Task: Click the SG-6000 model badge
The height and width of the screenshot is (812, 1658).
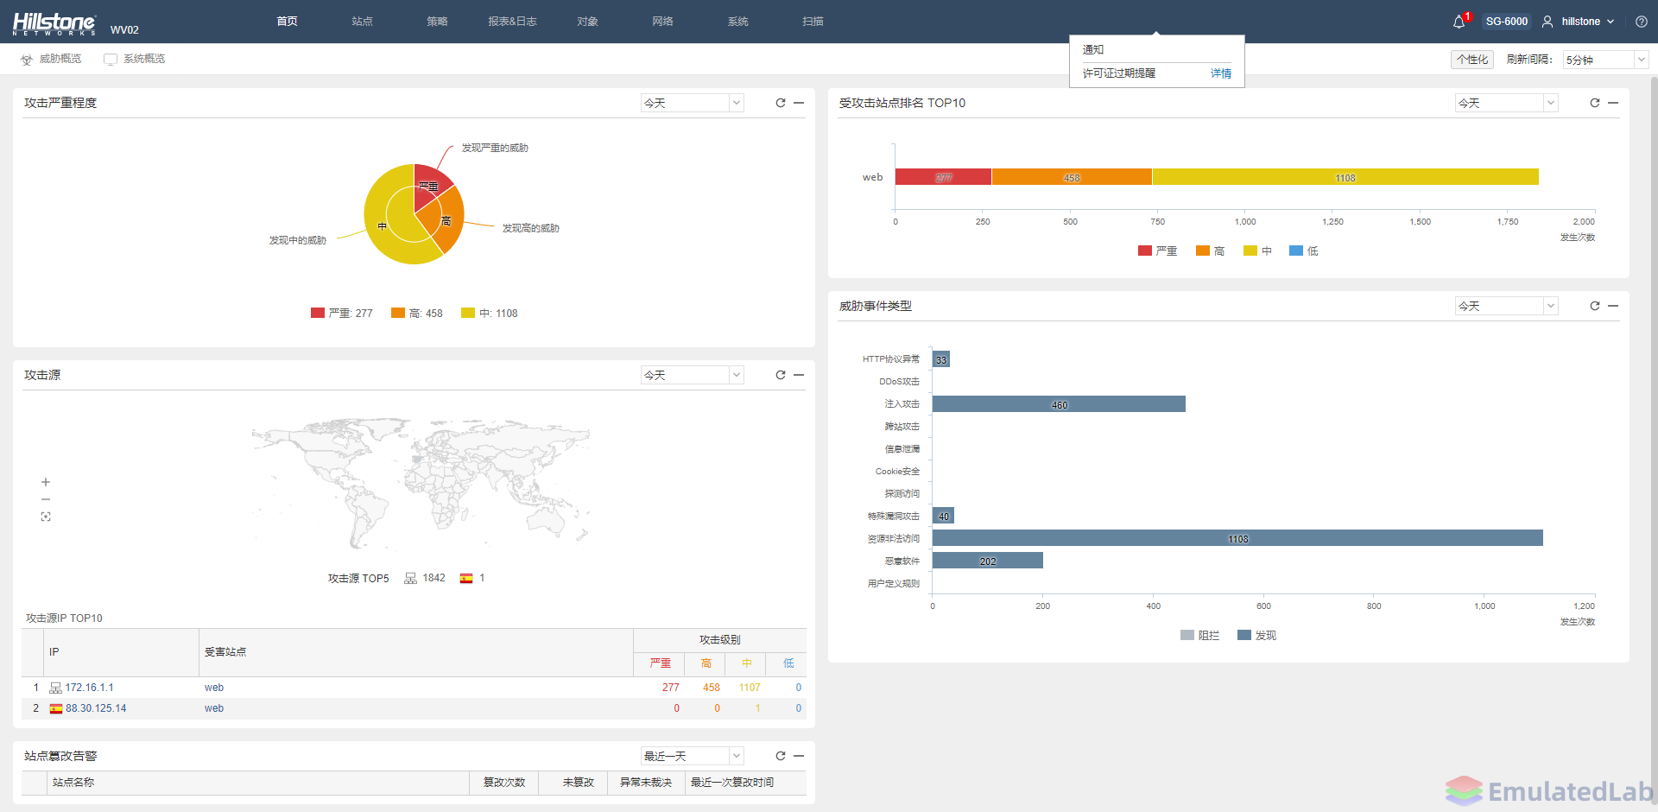Action: tap(1507, 22)
